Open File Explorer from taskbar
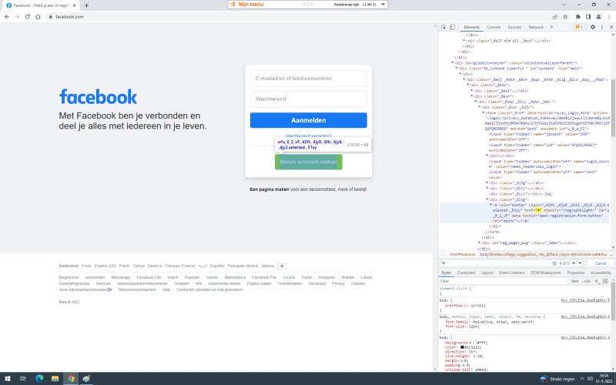The image size is (616, 385). click(x=55, y=379)
